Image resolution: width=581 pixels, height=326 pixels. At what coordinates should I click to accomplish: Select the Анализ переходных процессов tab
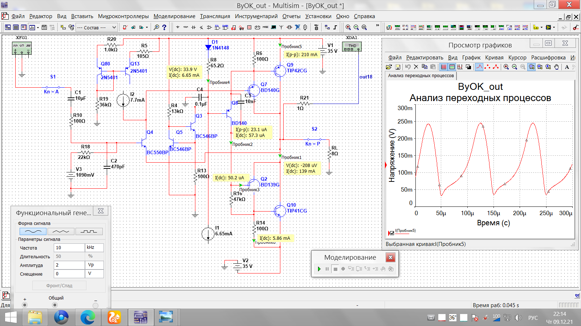pos(421,76)
